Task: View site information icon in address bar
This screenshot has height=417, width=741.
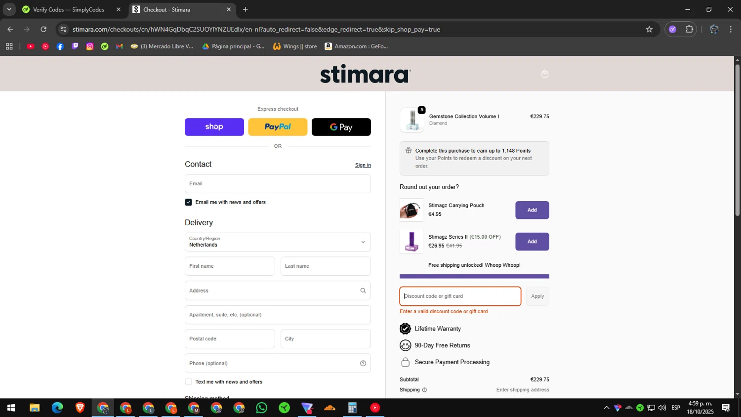Action: tap(63, 29)
